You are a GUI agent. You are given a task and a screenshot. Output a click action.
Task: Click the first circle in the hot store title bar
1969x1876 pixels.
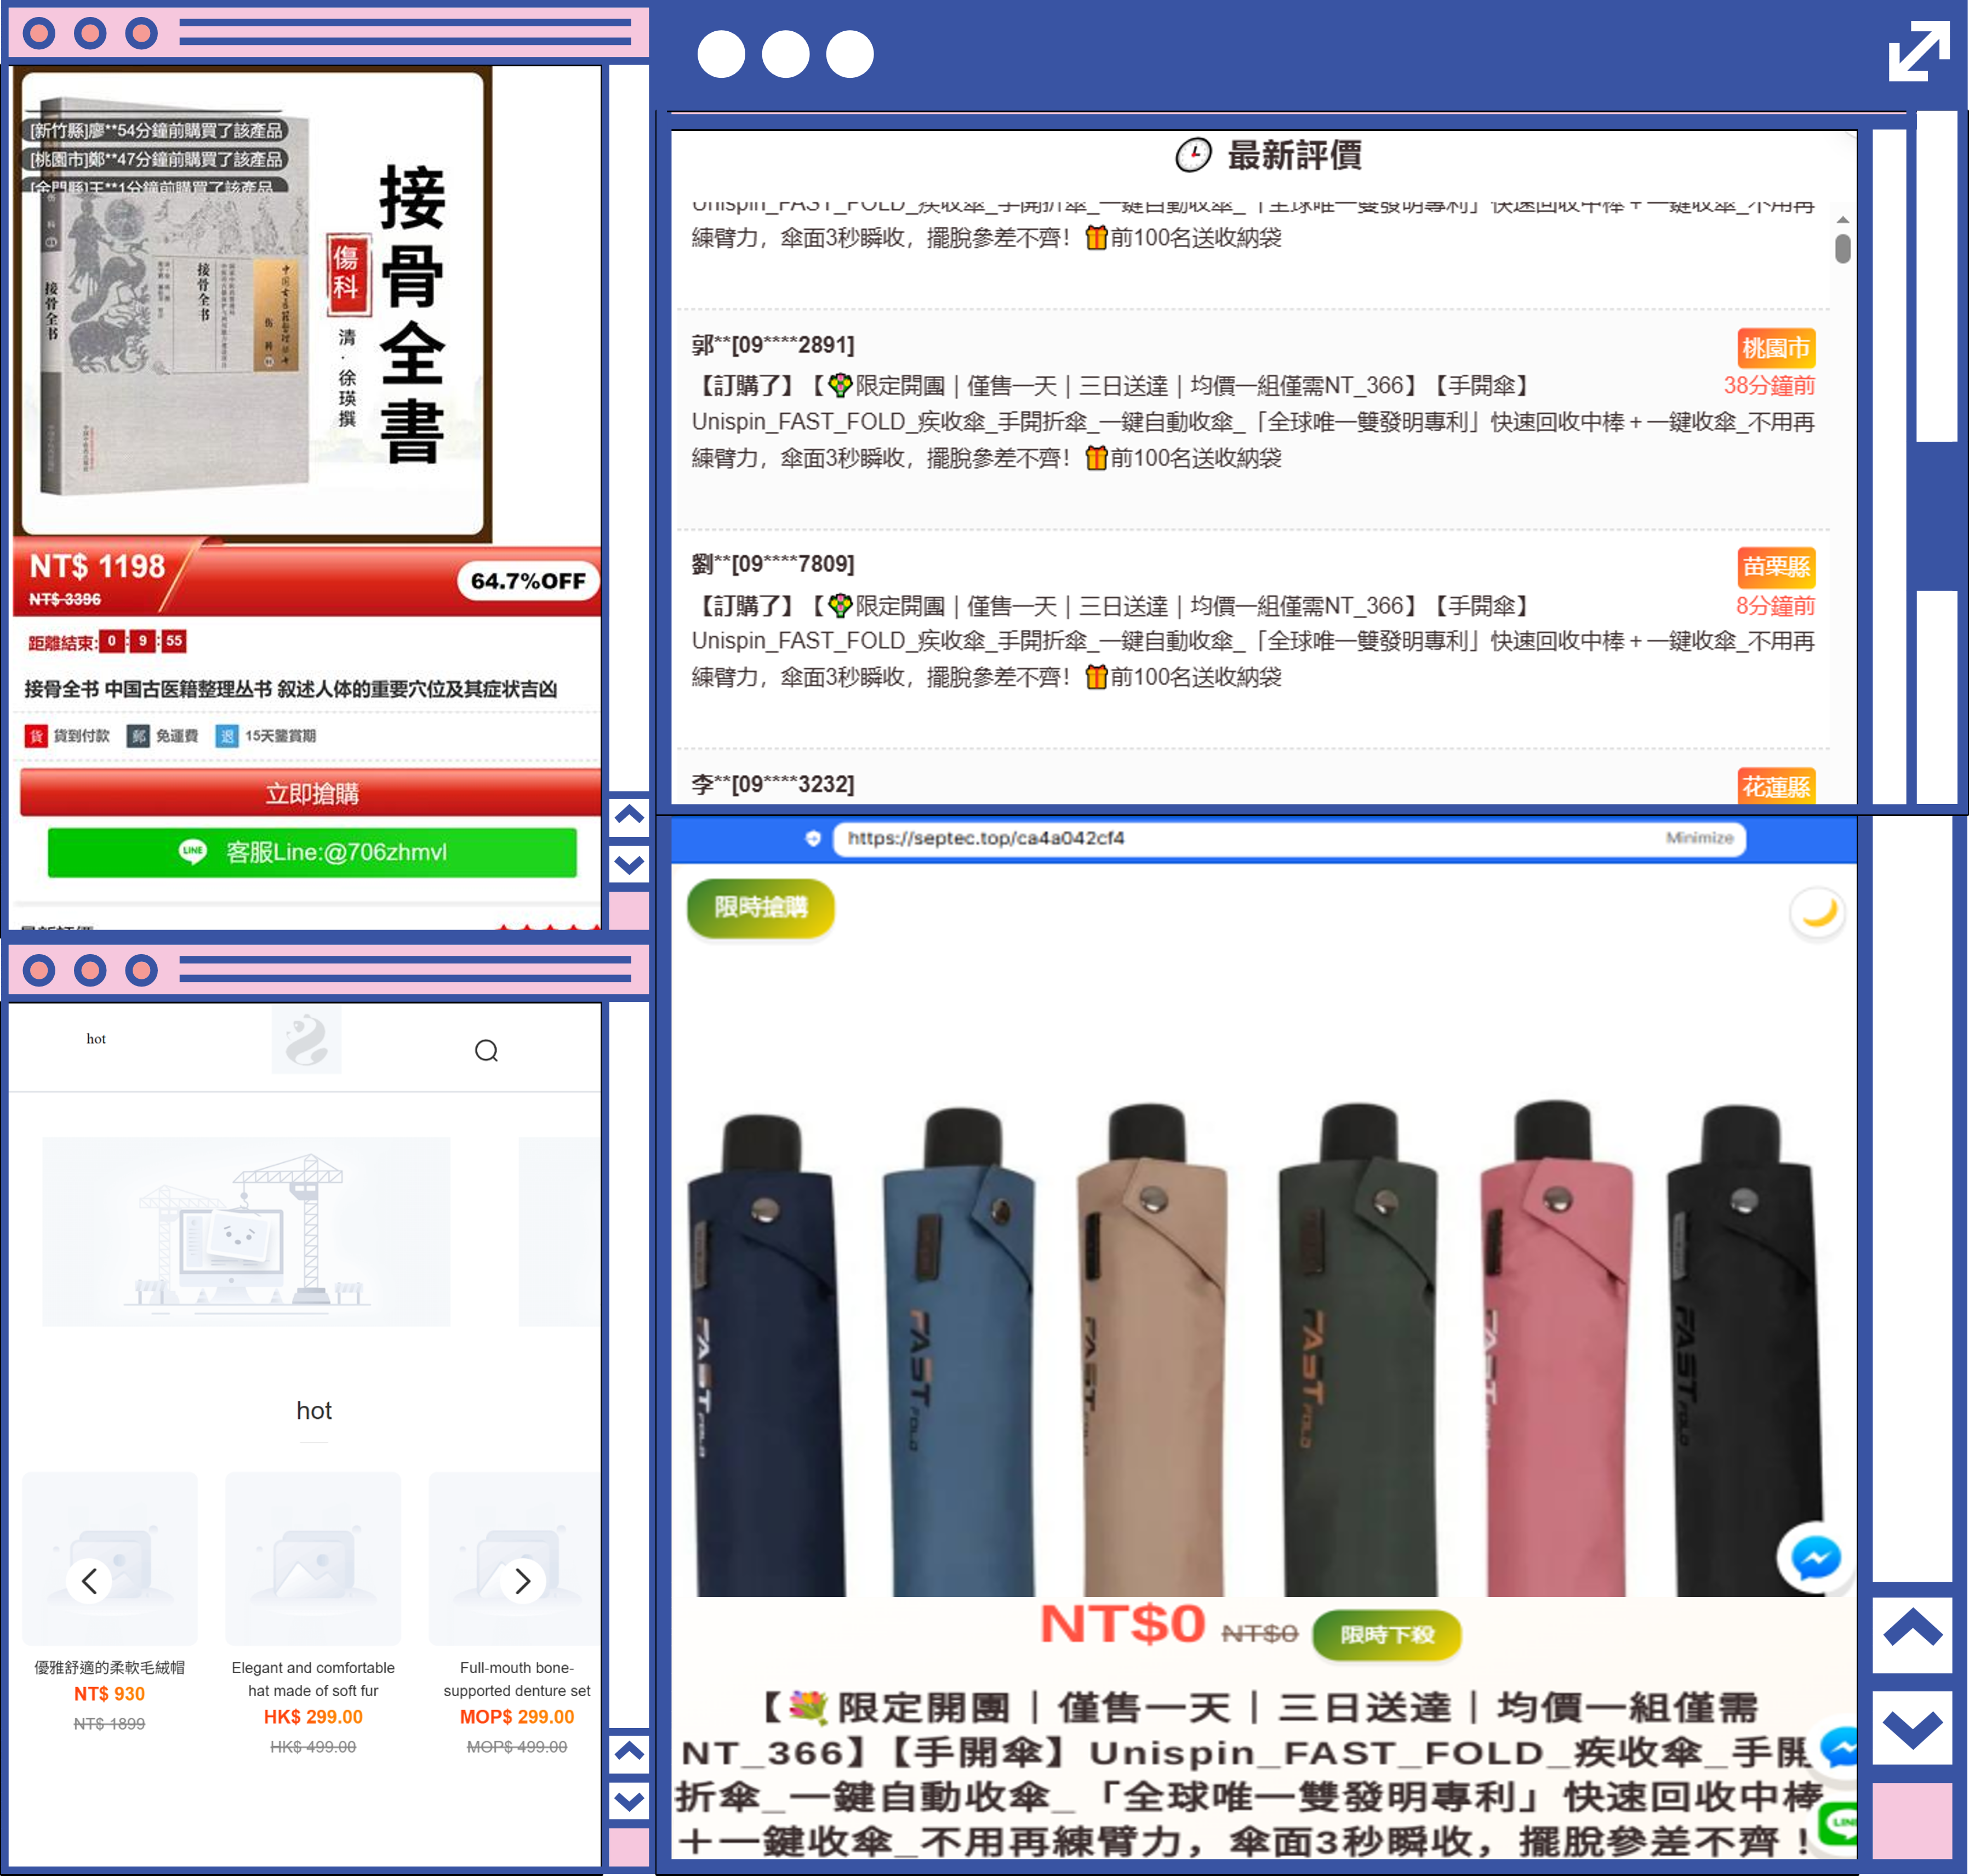pos(39,970)
